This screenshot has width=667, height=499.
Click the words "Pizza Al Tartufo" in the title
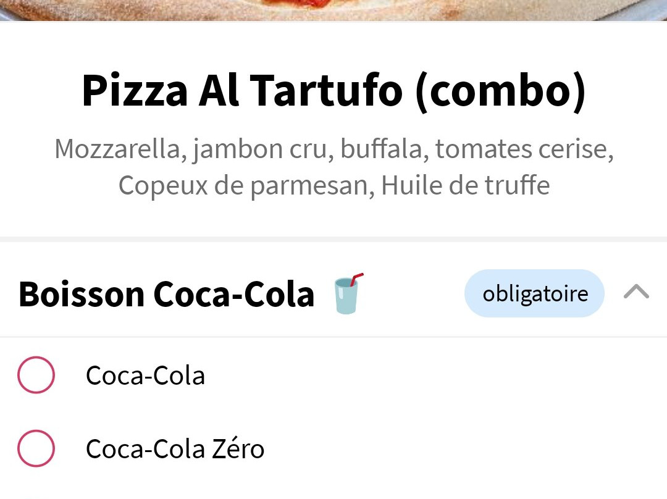click(x=242, y=90)
